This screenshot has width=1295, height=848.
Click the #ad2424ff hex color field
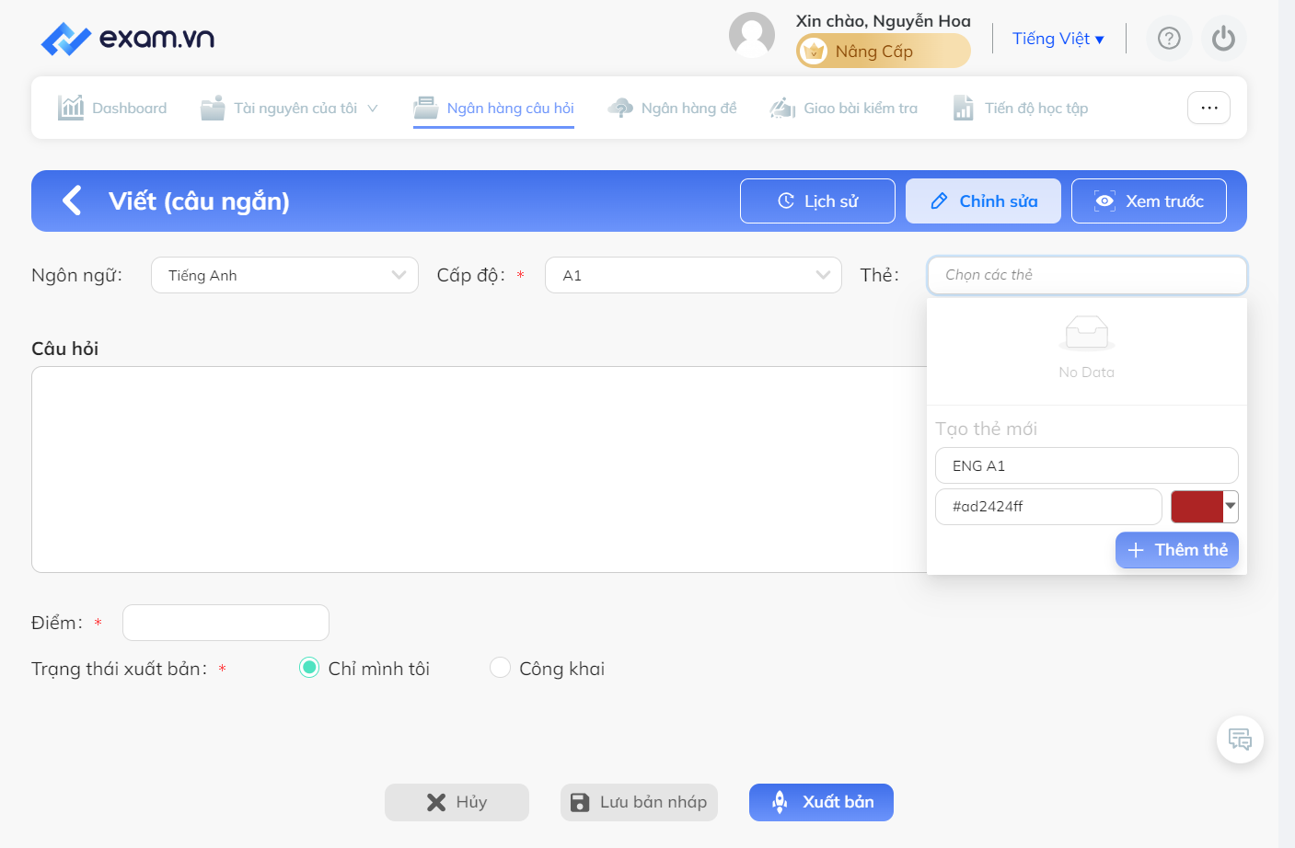[x=1048, y=506]
